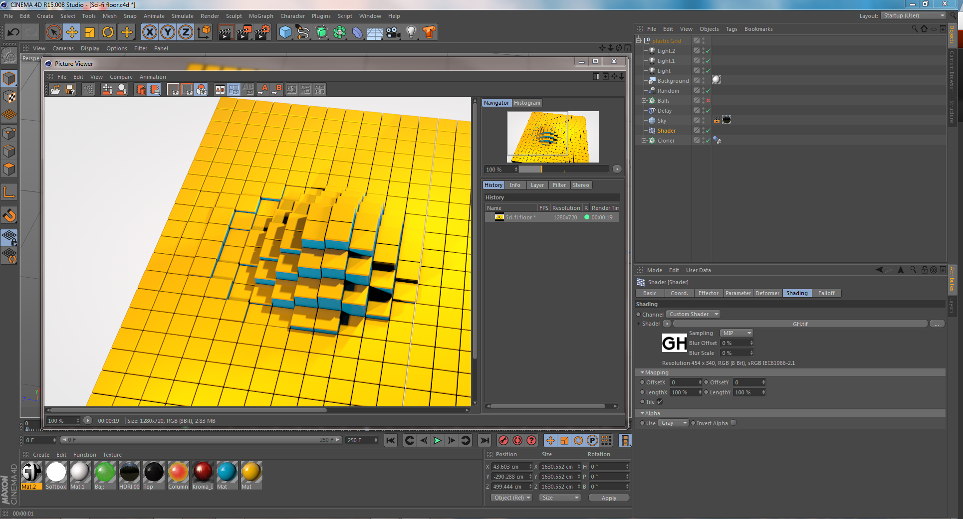The width and height of the screenshot is (963, 519).
Task: Select the Texture mode icon
Action: point(9,96)
